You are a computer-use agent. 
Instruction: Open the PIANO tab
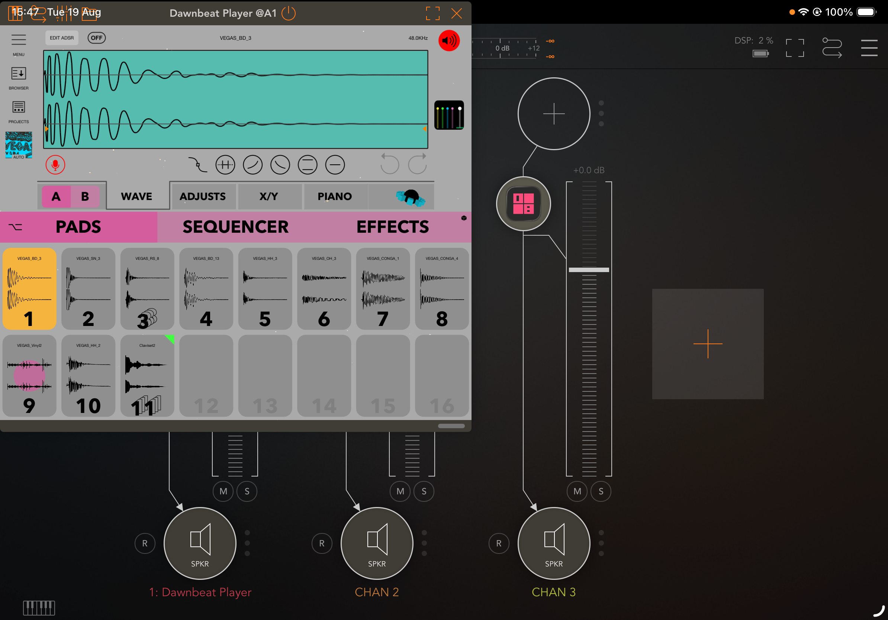(x=335, y=196)
